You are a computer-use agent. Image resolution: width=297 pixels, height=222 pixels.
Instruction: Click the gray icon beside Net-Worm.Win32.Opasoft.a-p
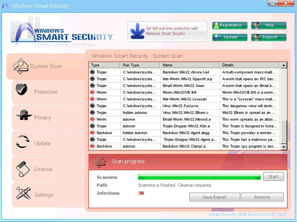click(92, 79)
